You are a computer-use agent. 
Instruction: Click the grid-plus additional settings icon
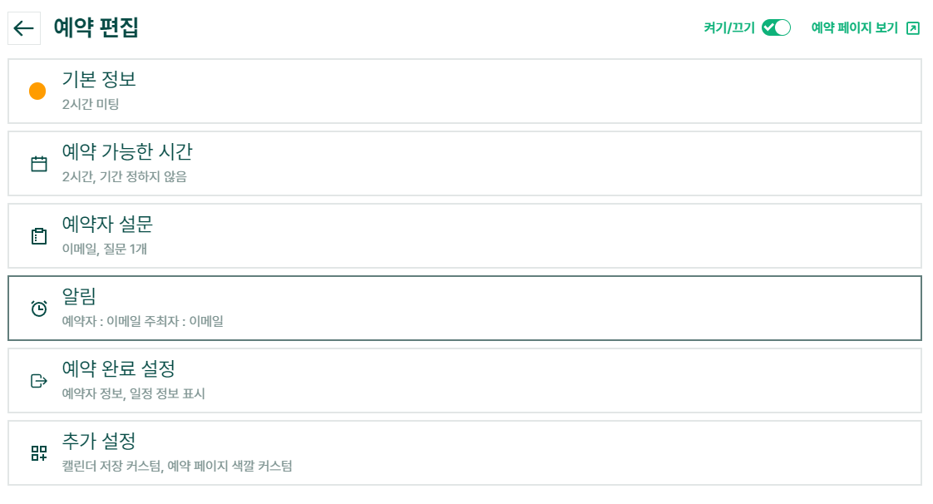[x=39, y=453]
